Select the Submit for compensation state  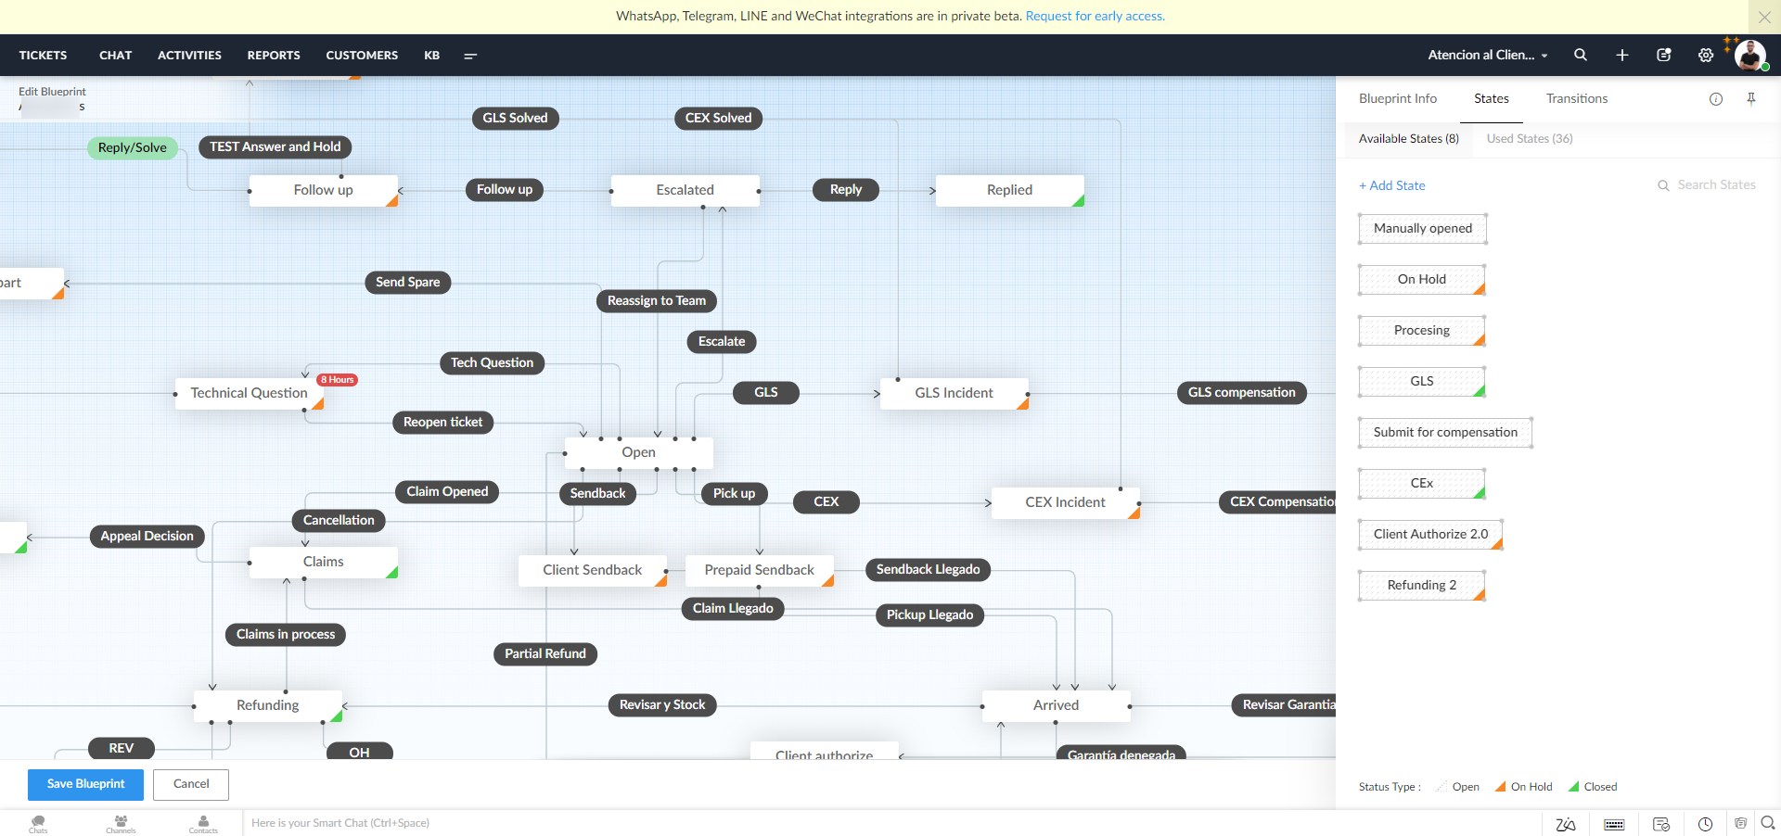(1445, 432)
